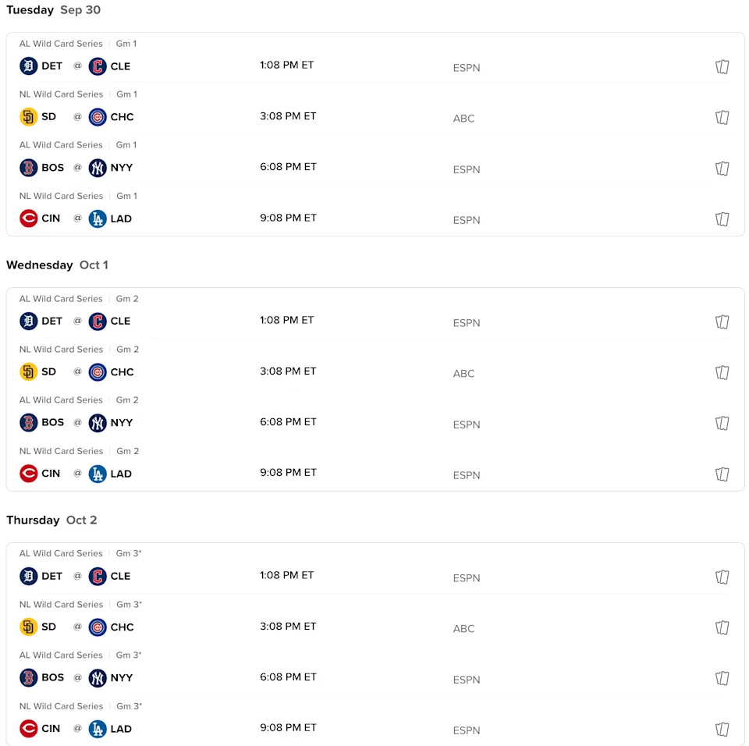Click the Detroit Tigers logo in Tuesday's game
Viewport: 749px width, 746px height.
pyautogui.click(x=29, y=66)
